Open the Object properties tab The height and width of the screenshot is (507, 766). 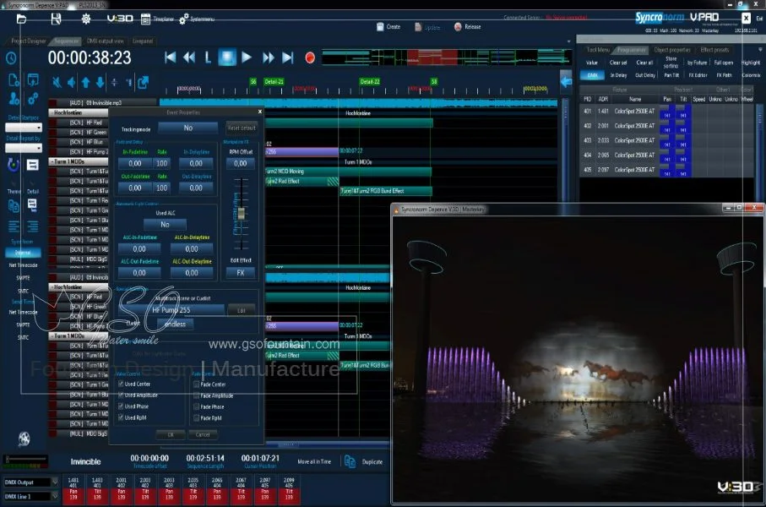click(x=672, y=50)
